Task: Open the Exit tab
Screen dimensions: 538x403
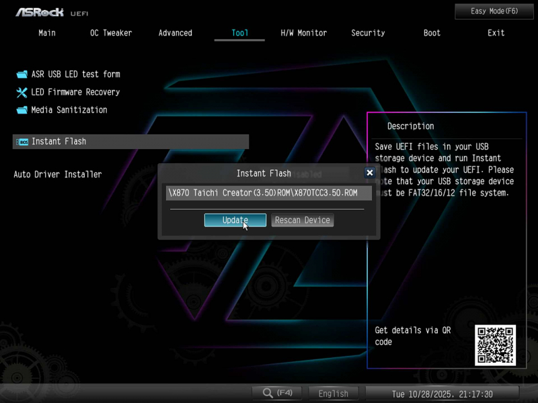Action: coord(496,33)
